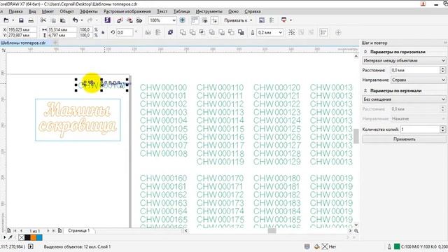The width and height of the screenshot is (448, 252).
Task: Open the application launcher icon
Action: click(x=283, y=20)
